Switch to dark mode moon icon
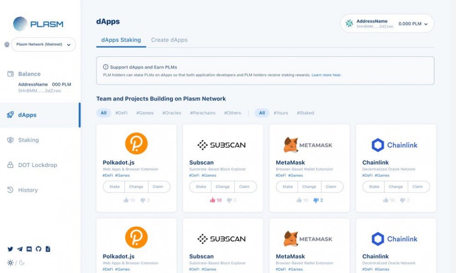456x273 pixels. [22, 263]
